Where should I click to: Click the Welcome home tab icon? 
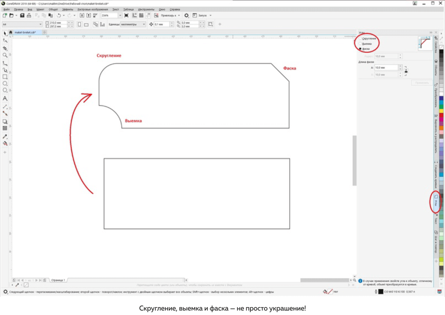coord(10,32)
